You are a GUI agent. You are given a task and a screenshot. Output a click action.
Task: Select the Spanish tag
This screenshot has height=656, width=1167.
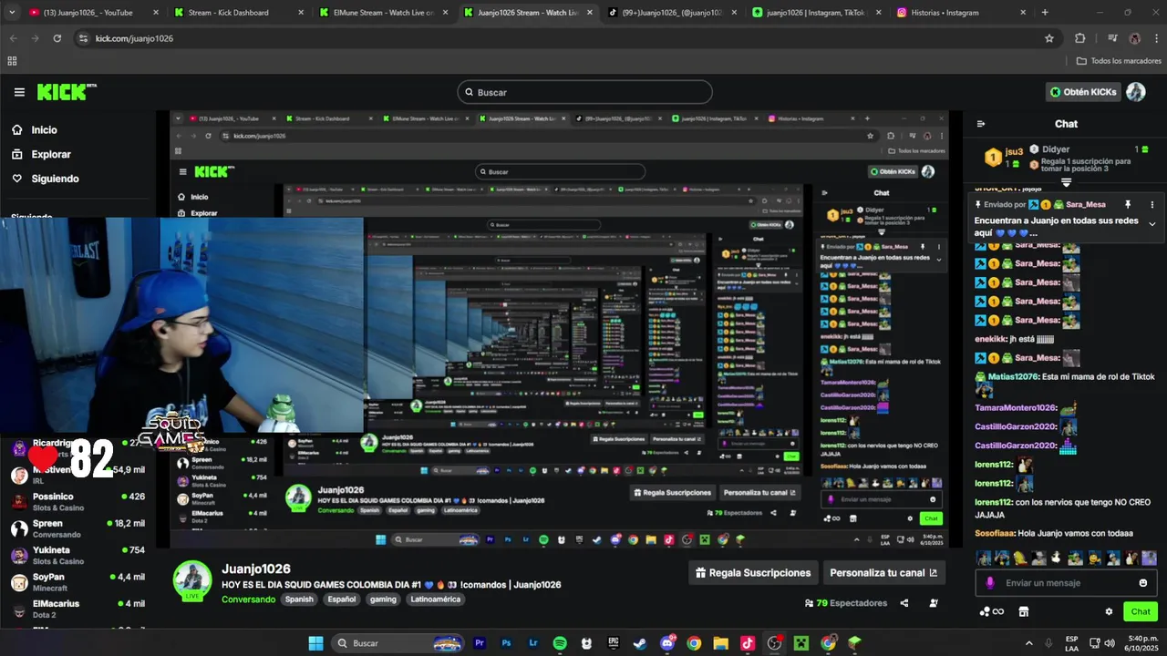[x=299, y=600]
